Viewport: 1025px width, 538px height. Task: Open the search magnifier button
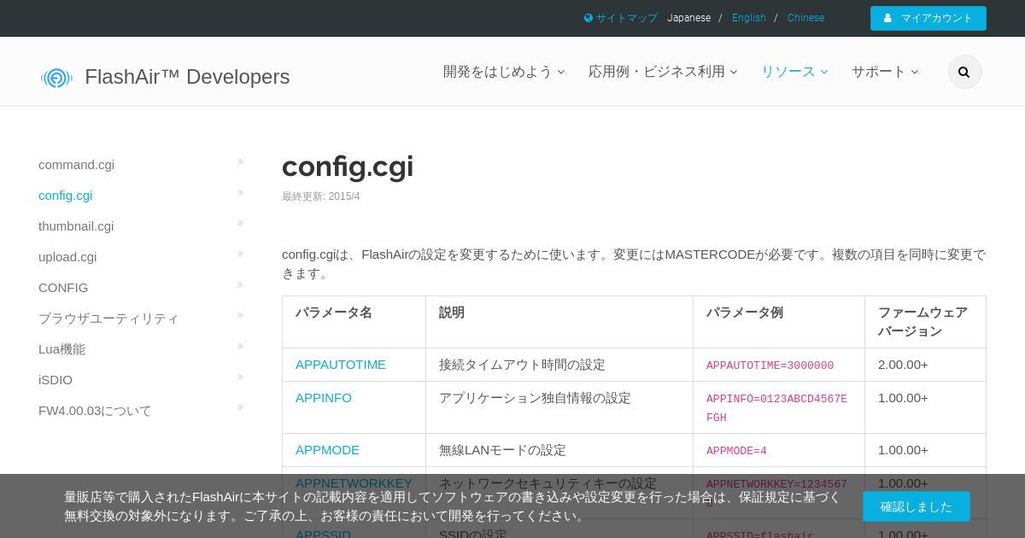[x=964, y=72]
